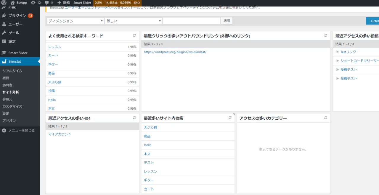The height and width of the screenshot is (195, 379).
Task: Click the WordPress logo in admin bar
Action: click(x=4, y=3)
